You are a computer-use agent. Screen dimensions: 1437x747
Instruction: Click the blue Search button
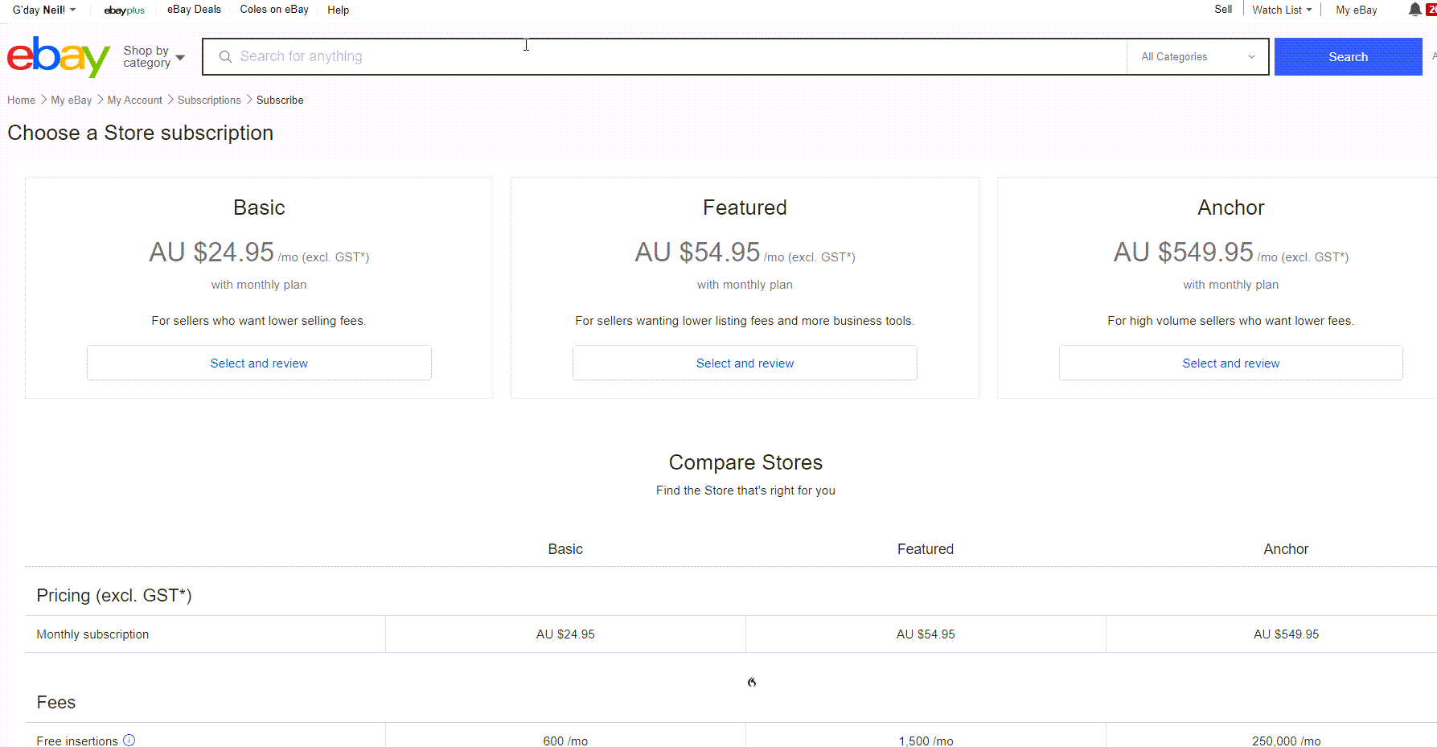pyautogui.click(x=1348, y=56)
